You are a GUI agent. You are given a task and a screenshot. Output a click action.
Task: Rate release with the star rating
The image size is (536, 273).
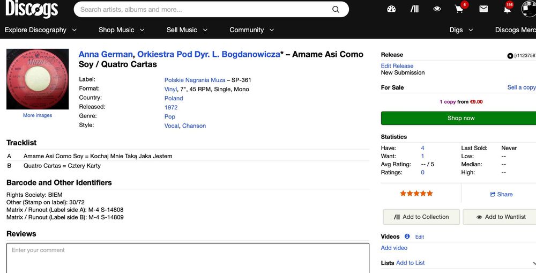pyautogui.click(x=416, y=194)
